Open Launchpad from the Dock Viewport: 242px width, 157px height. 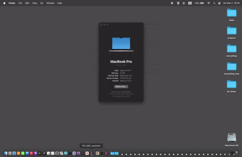(x=10, y=153)
